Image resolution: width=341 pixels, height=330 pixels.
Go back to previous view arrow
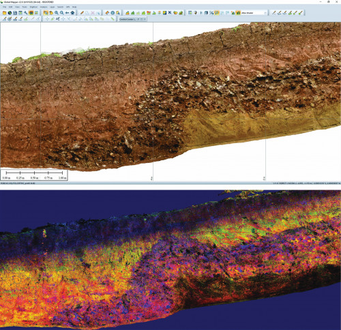[67, 13]
